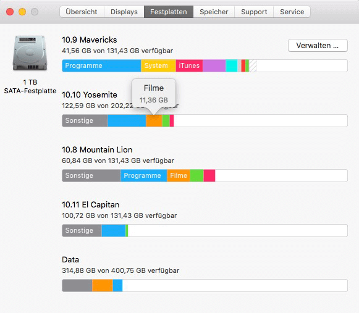Image resolution: width=359 pixels, height=313 pixels.
Task: Click the orange Filme segment in Yosemite bar
Action: click(154, 120)
